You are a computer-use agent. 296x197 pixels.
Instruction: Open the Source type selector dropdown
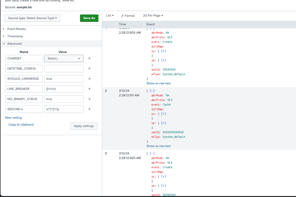[32, 18]
